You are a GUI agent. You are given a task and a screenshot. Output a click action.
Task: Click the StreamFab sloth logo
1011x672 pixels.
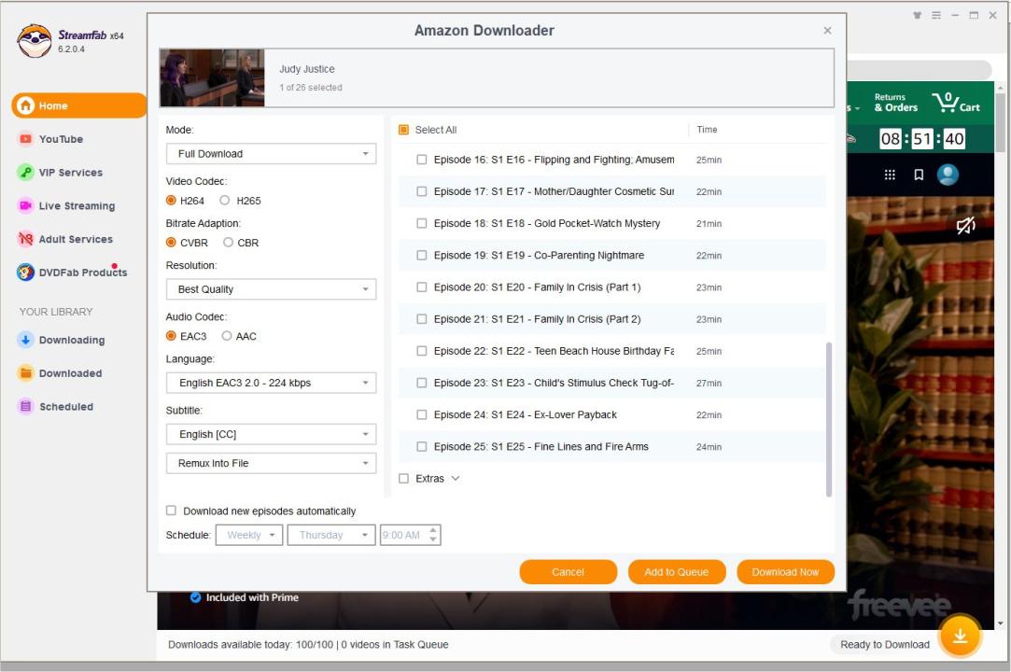pos(35,41)
